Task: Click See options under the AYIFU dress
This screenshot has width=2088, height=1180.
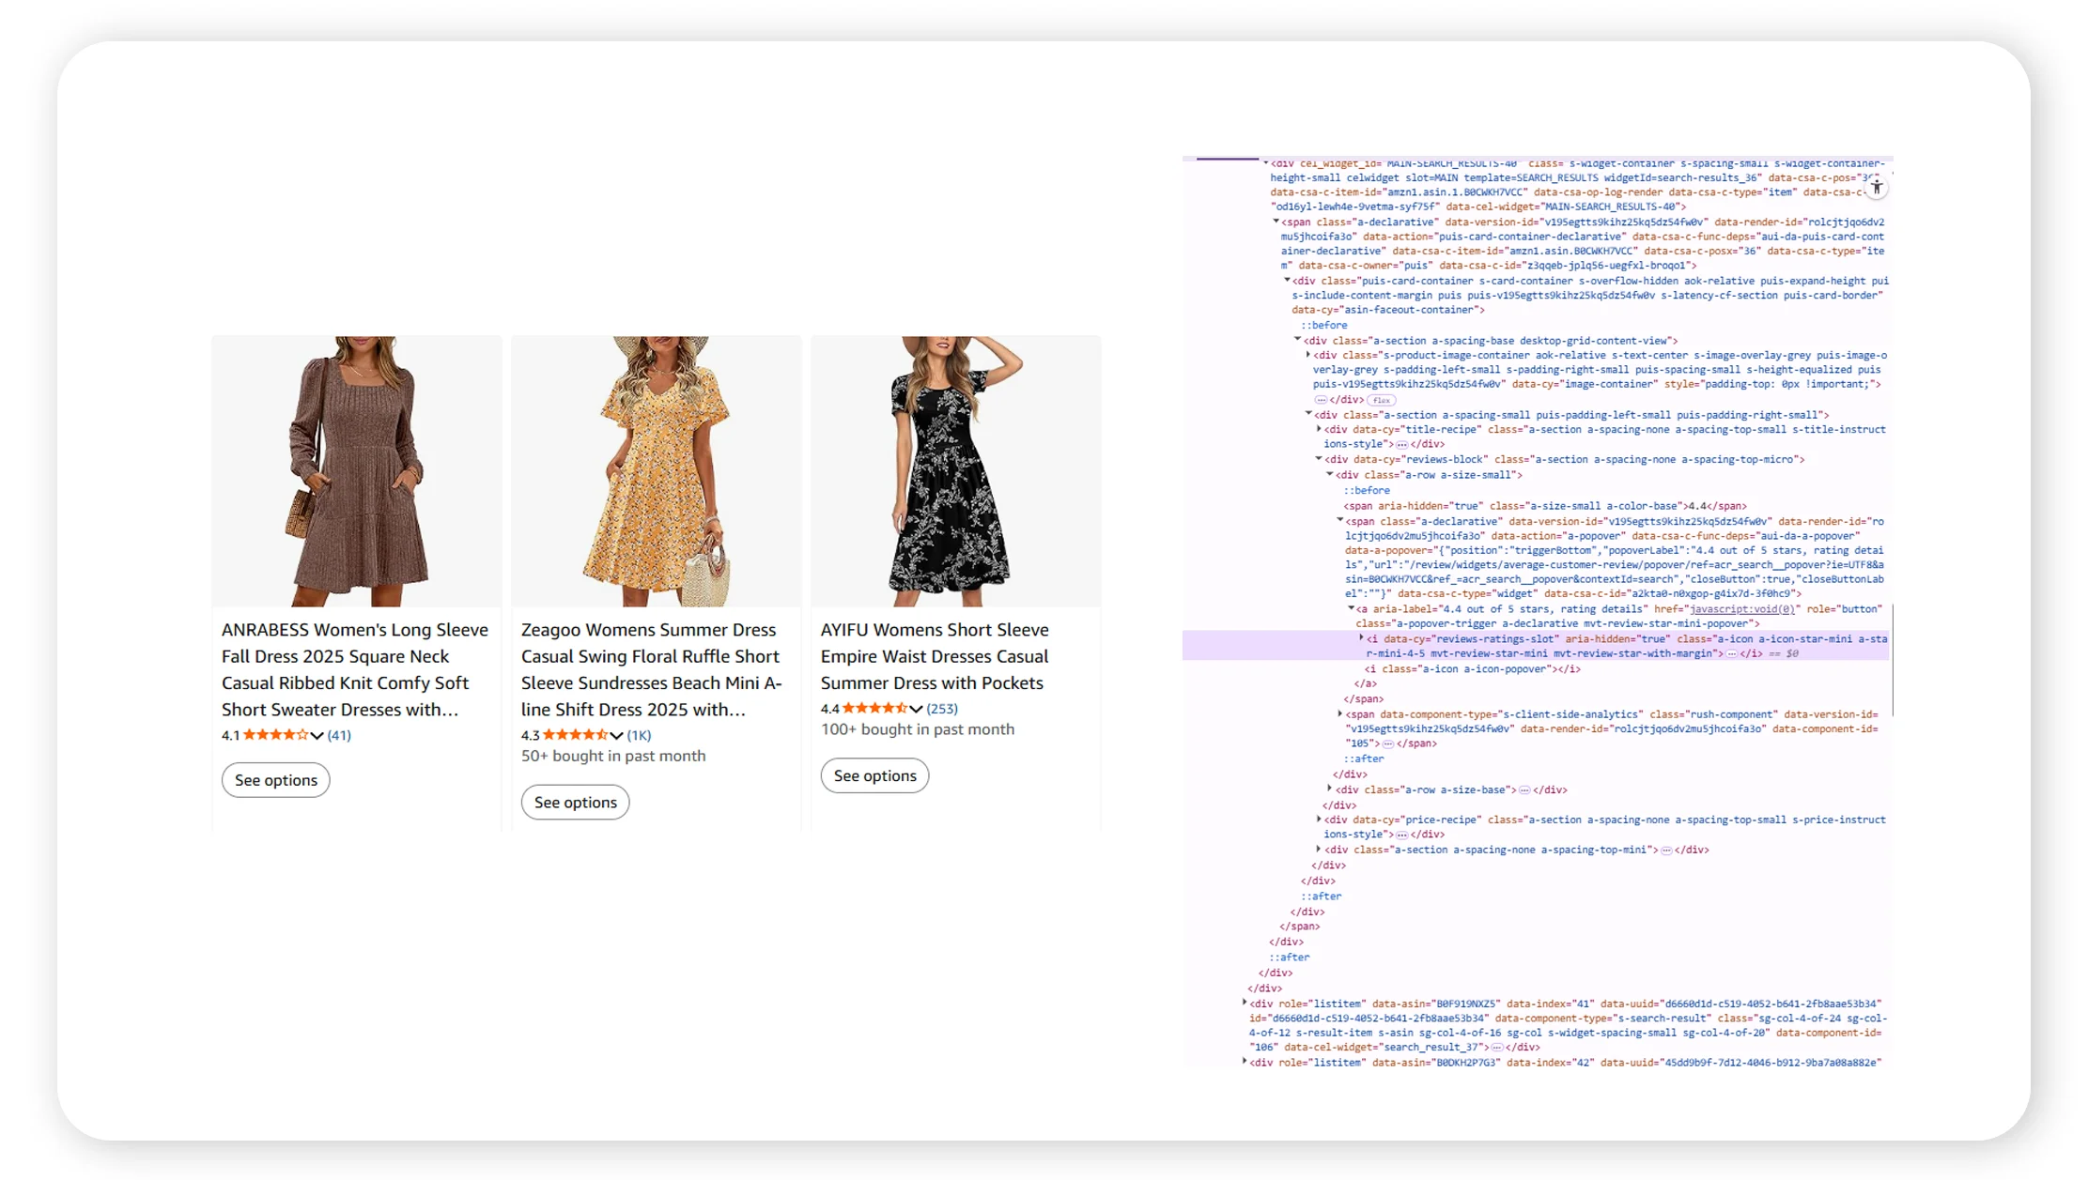Action: tap(874, 775)
